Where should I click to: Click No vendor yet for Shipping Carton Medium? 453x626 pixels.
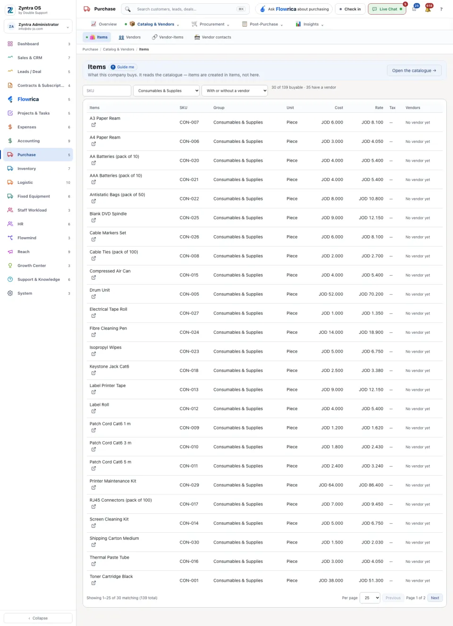point(418,543)
